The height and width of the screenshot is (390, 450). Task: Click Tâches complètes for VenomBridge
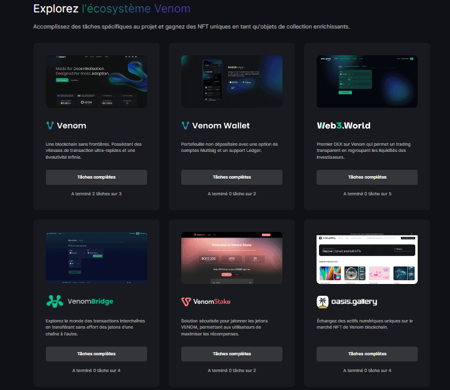point(96,354)
